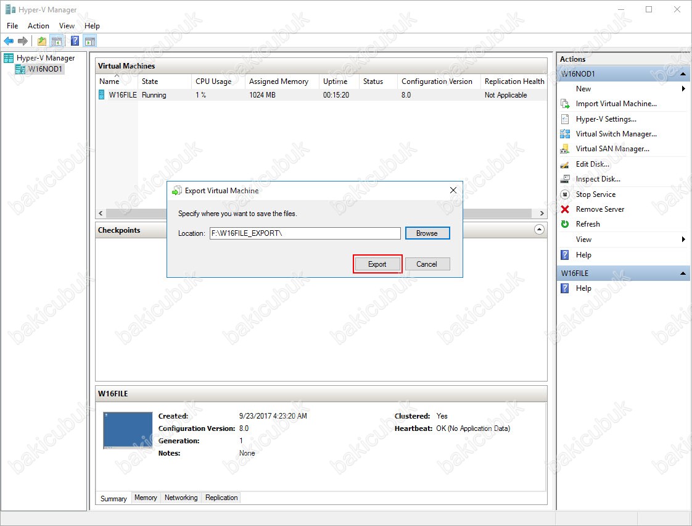692x526 pixels.
Task: Select W16NOD1 text in the console tree
Action: [x=45, y=69]
